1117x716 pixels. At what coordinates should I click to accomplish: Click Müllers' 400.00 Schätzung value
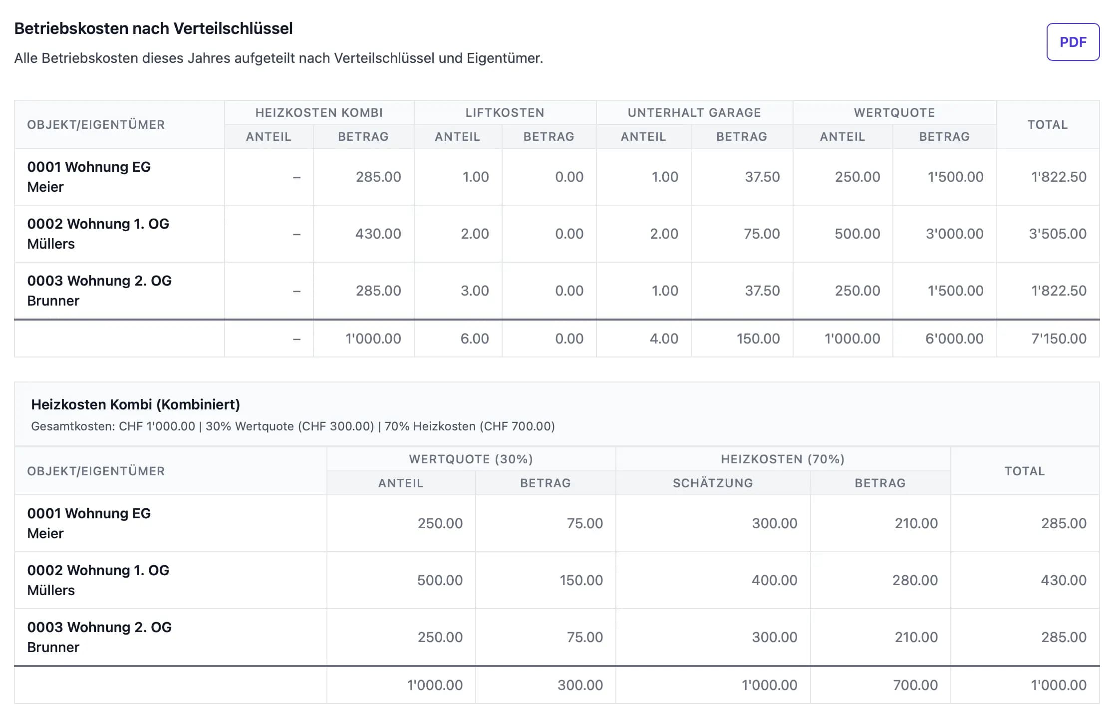click(x=774, y=580)
